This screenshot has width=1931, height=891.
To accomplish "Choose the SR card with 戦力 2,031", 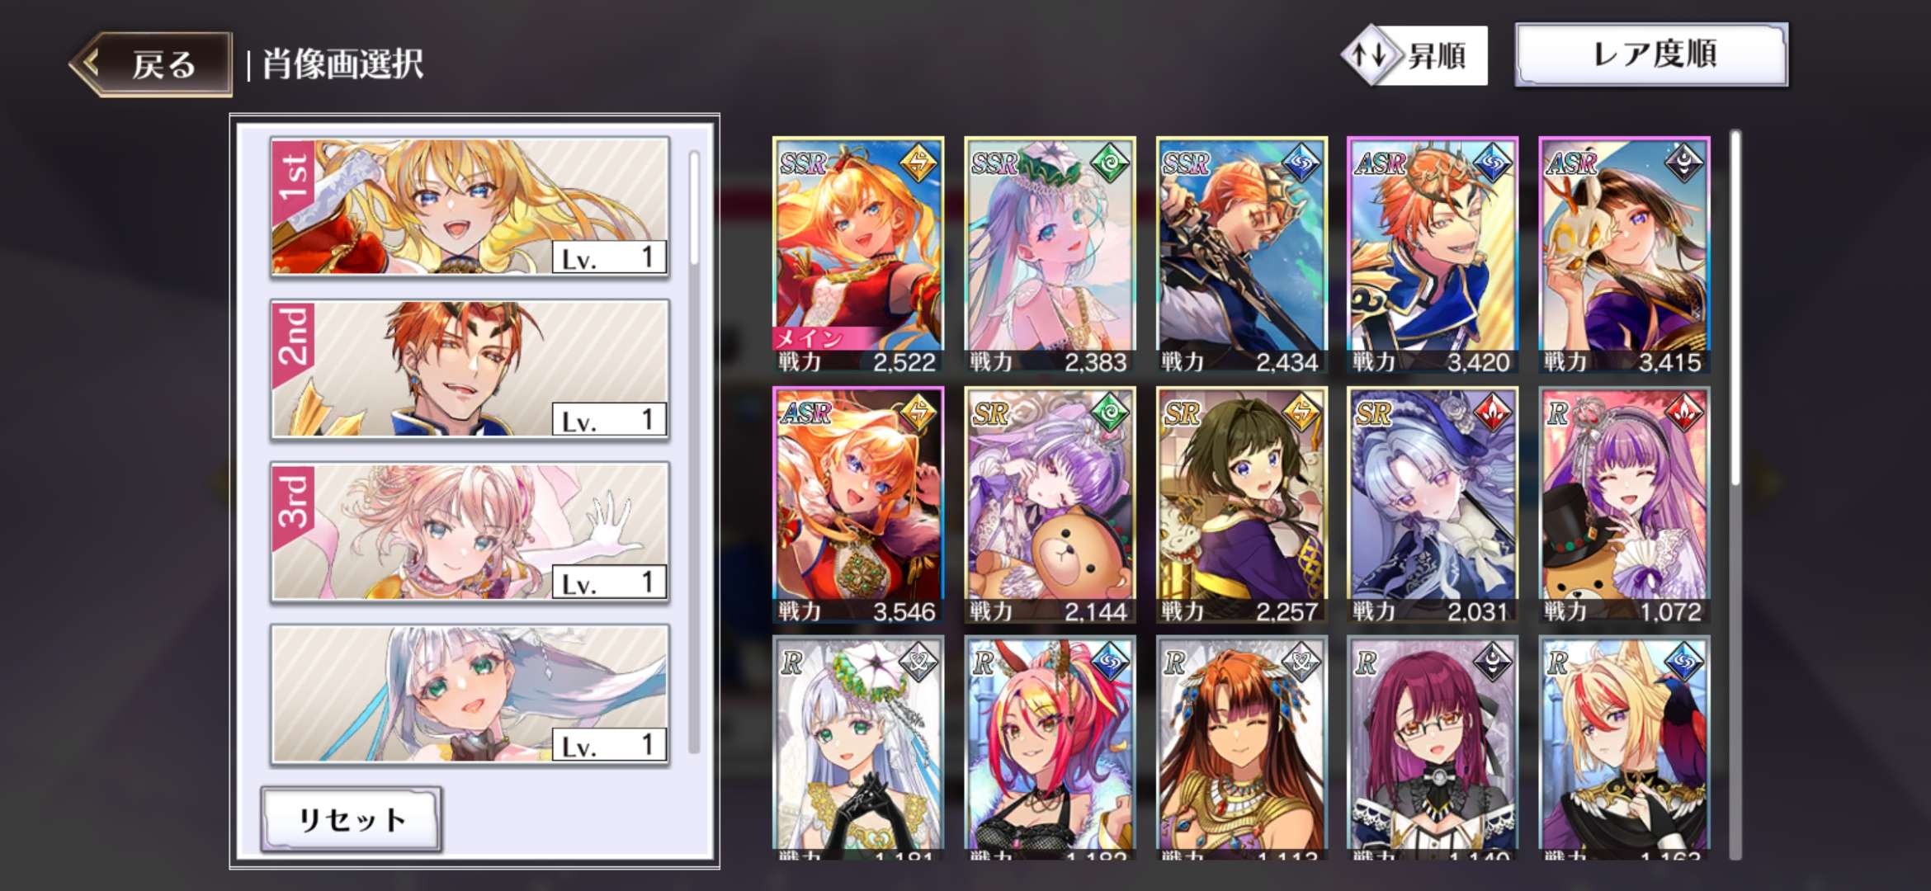I will (x=1433, y=505).
